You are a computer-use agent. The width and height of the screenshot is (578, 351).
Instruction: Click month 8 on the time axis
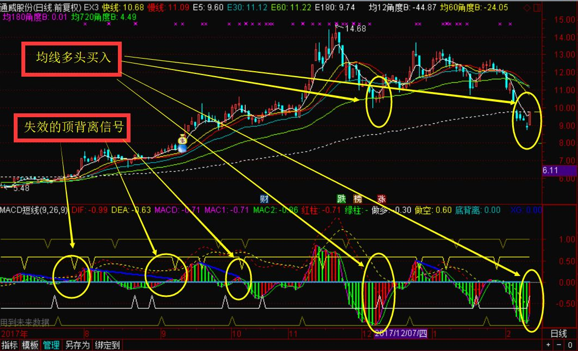click(x=87, y=334)
